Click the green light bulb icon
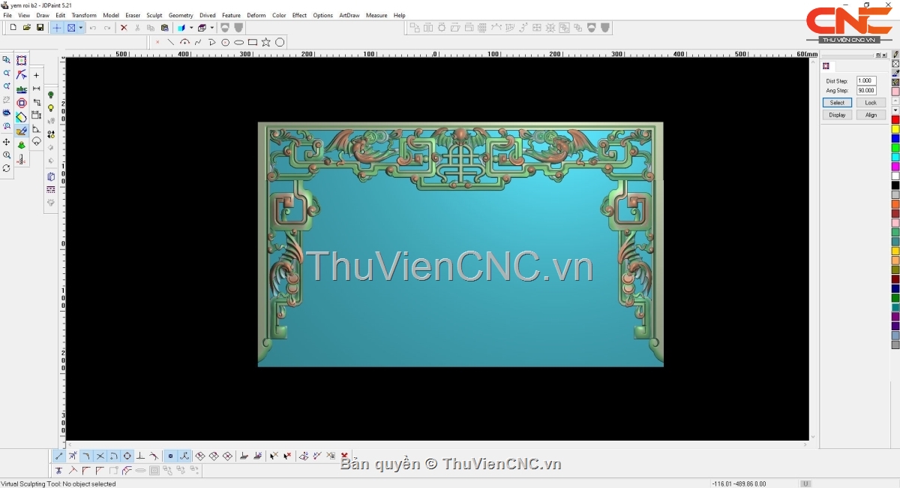 click(x=51, y=95)
